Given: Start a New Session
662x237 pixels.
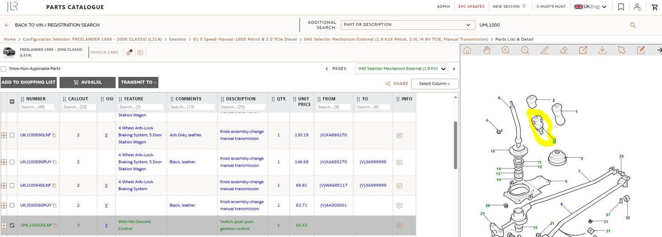Looking at the screenshot, I should tap(509, 7).
